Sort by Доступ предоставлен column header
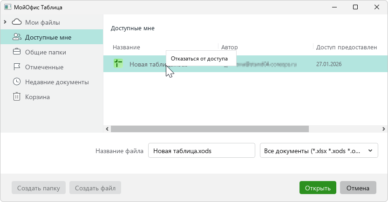The width and height of the screenshot is (388, 202). (x=347, y=47)
